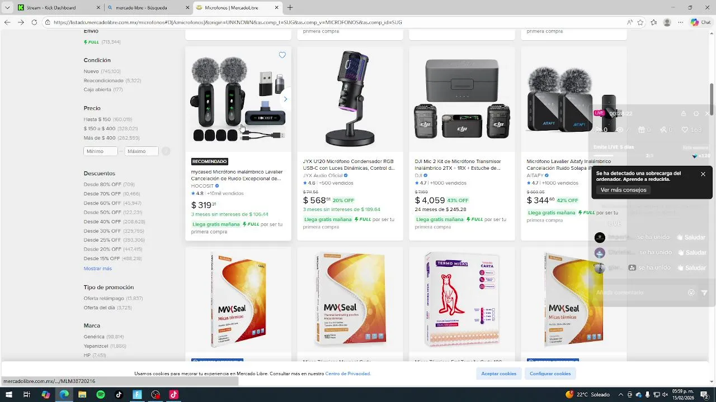
Task: Click Aceptar cookies button
Action: coord(499,374)
